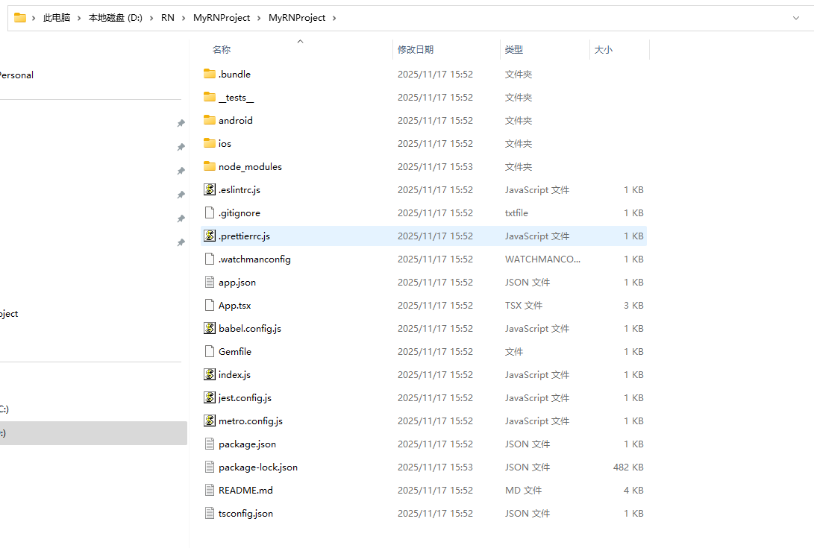Click the MD 文件 type cell
The height and width of the screenshot is (548, 814).
(523, 490)
